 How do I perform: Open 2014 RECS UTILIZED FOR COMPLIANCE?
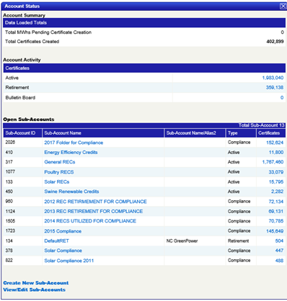point(90,221)
